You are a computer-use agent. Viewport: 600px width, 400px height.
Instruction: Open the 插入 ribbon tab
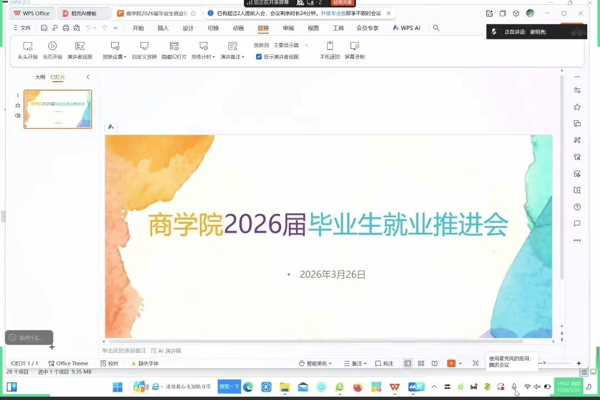(163, 28)
